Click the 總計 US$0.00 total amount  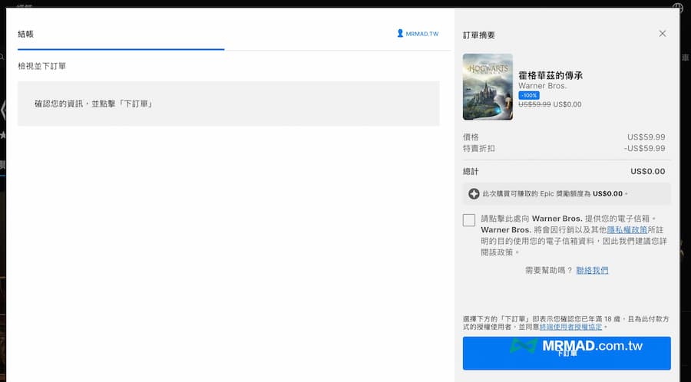pyautogui.click(x=648, y=171)
